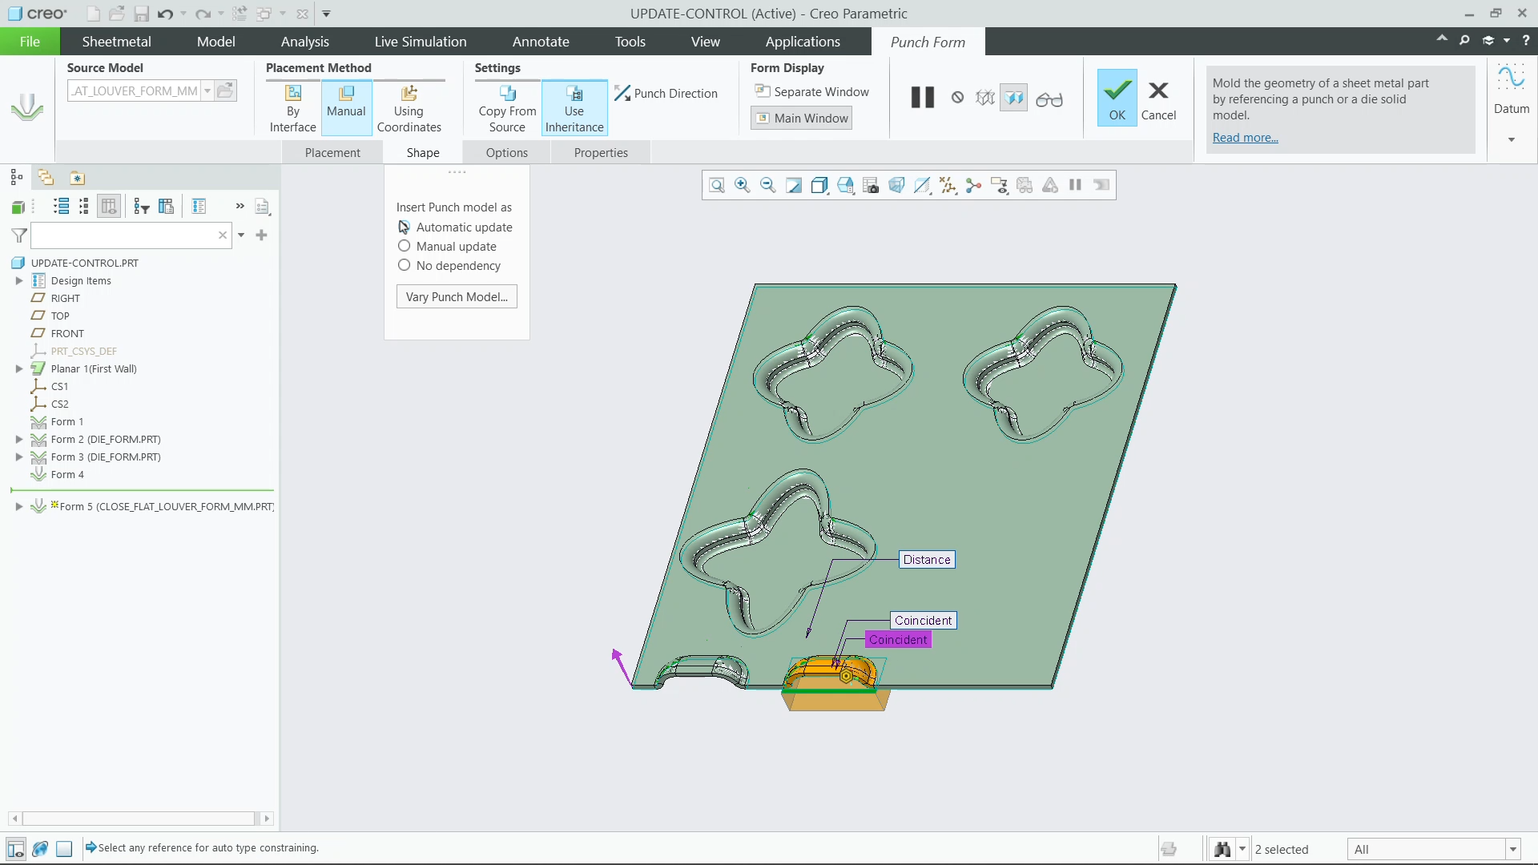Viewport: 1538px width, 865px height.
Task: Expand Design Items tree node
Action: (x=19, y=281)
